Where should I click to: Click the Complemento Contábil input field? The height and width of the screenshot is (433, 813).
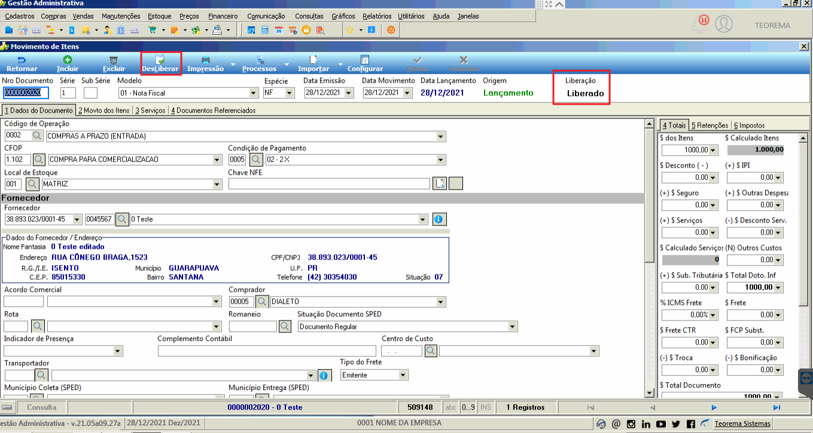click(x=267, y=350)
